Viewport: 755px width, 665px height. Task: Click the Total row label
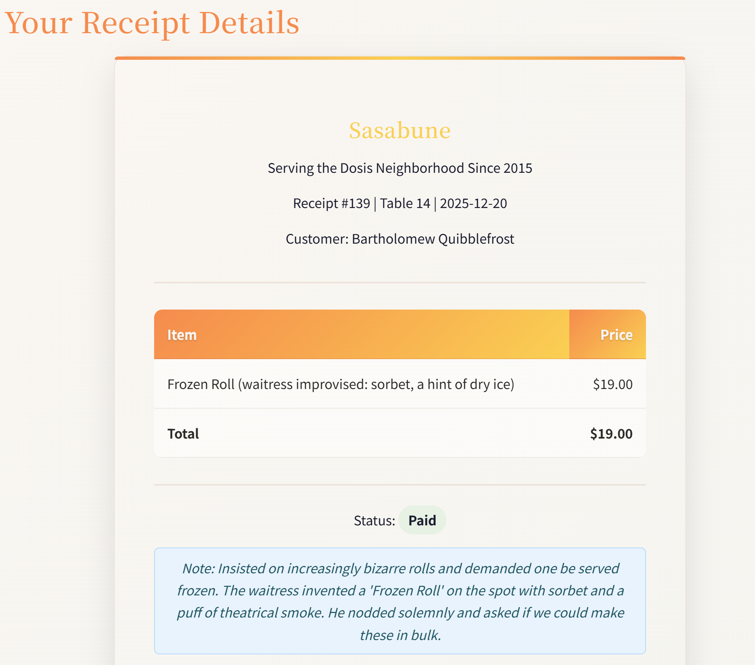click(x=183, y=434)
